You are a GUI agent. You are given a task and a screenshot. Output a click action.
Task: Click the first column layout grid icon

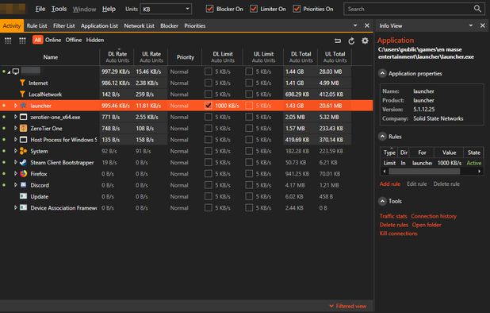(8, 41)
